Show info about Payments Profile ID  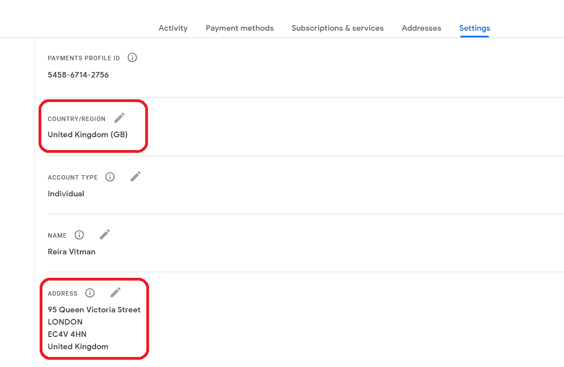tap(132, 57)
